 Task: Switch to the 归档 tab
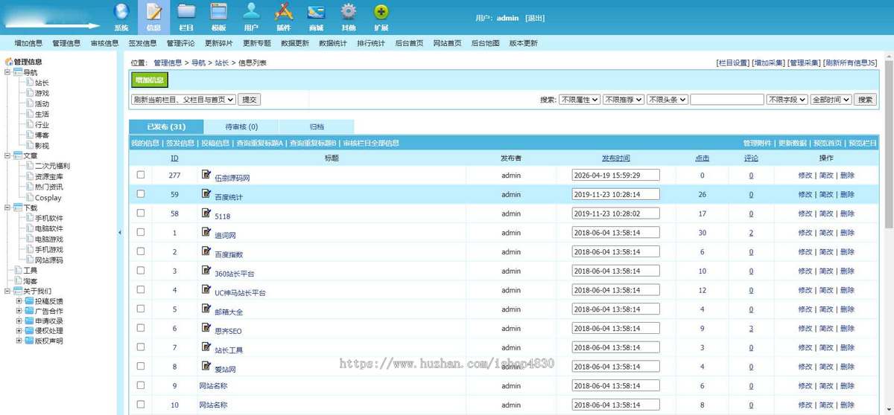[x=317, y=126]
